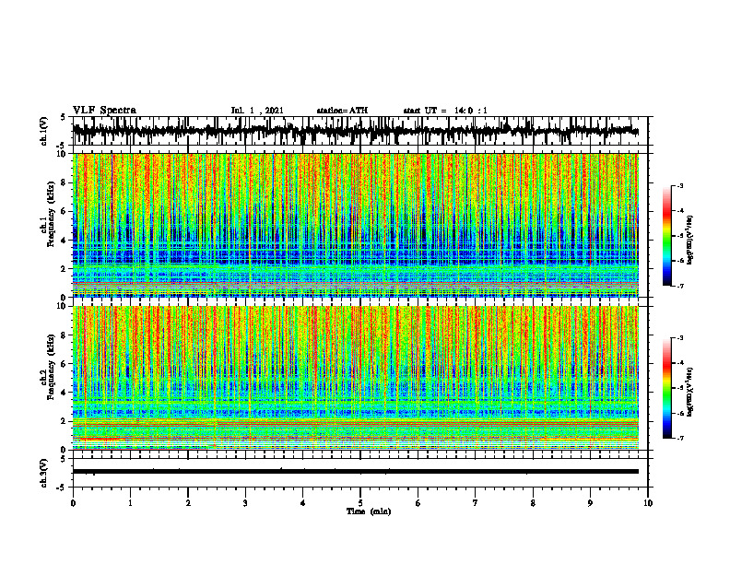Click the ch.3 voltage trace panel
The height and width of the screenshot is (564, 730).
coord(359,473)
